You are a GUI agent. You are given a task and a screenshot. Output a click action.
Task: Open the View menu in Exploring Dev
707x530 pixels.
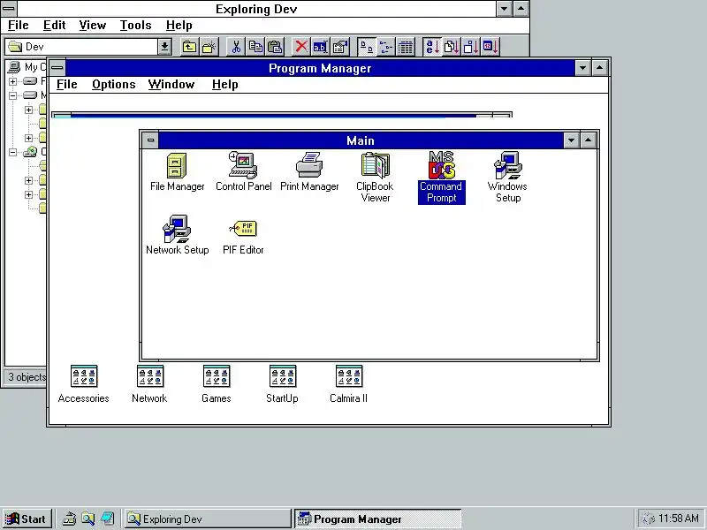(x=93, y=26)
